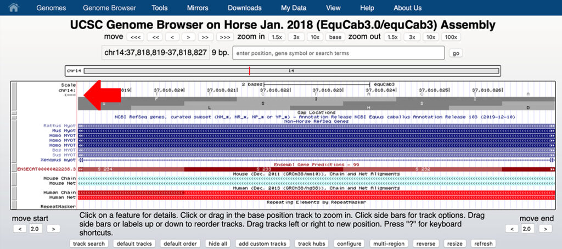The image size is (562, 249).
Task: Click the S 232 exon block
Action: 423,169
